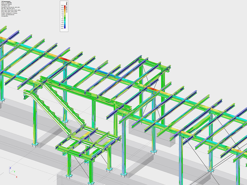This screenshot has width=247, height=185.
Task: Select the 0.0 value in the legend
Action: coord(63,17)
